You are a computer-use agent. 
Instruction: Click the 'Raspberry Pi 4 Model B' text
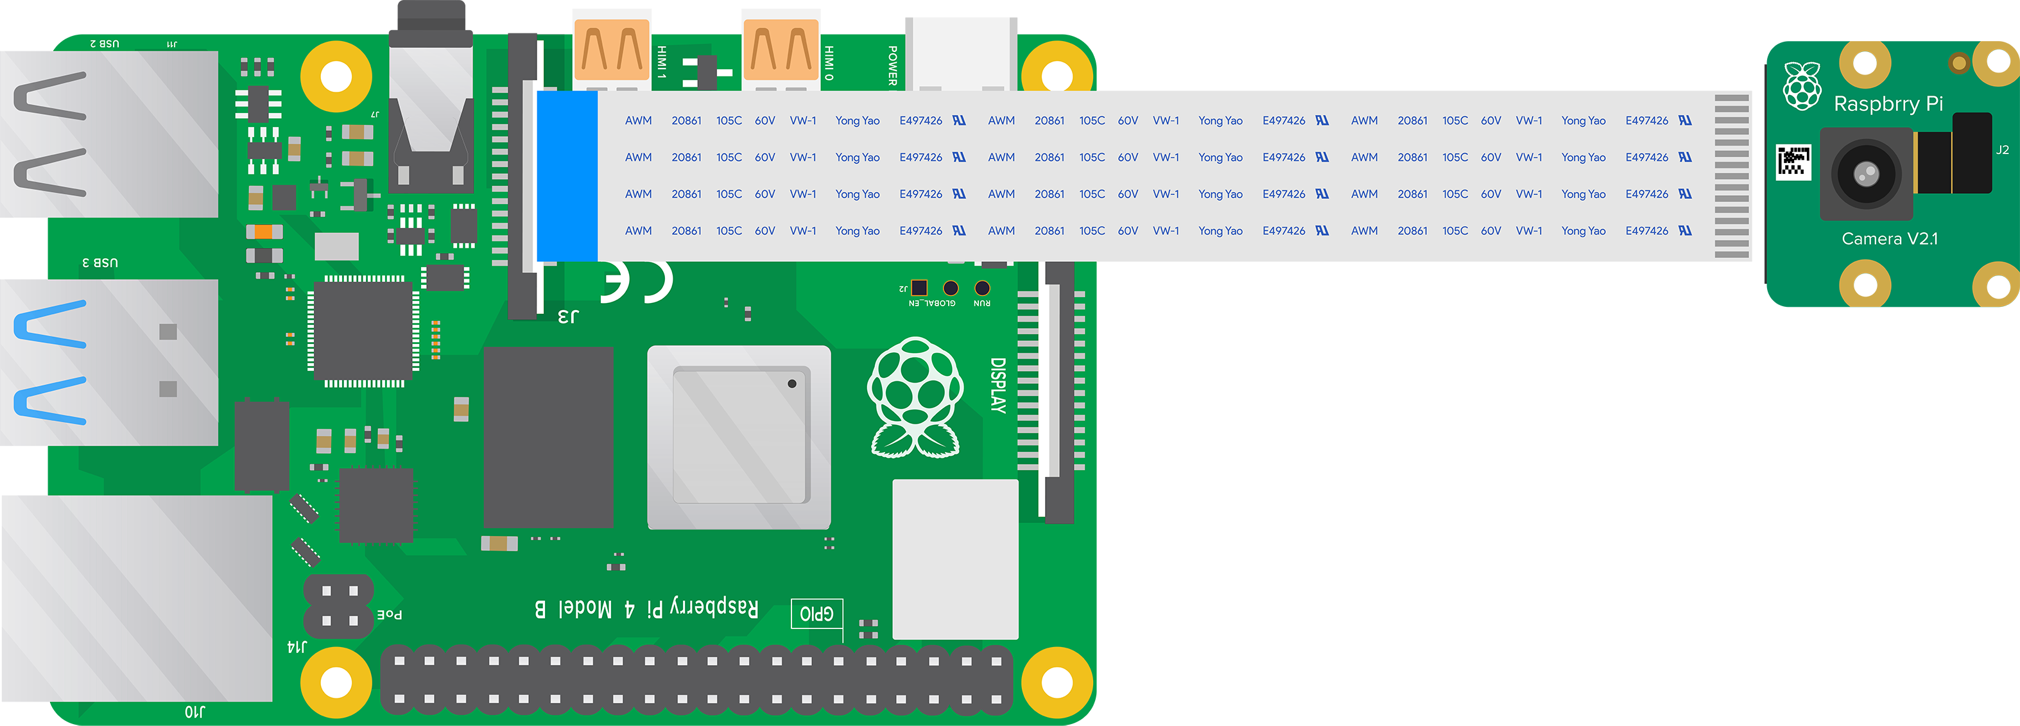(x=647, y=609)
